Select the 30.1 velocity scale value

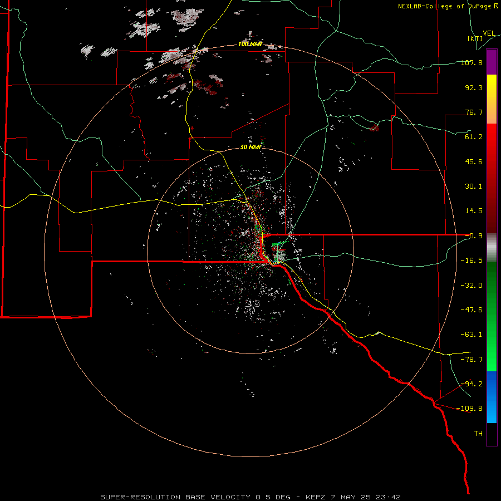point(474,186)
